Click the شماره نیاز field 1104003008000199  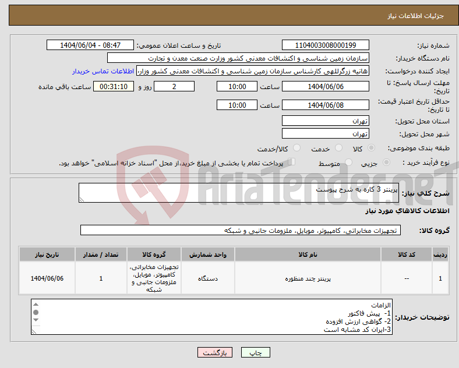click(325, 45)
